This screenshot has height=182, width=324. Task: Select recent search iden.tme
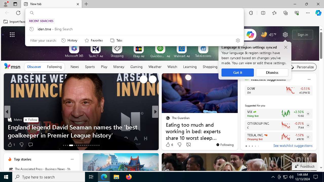[134, 29]
